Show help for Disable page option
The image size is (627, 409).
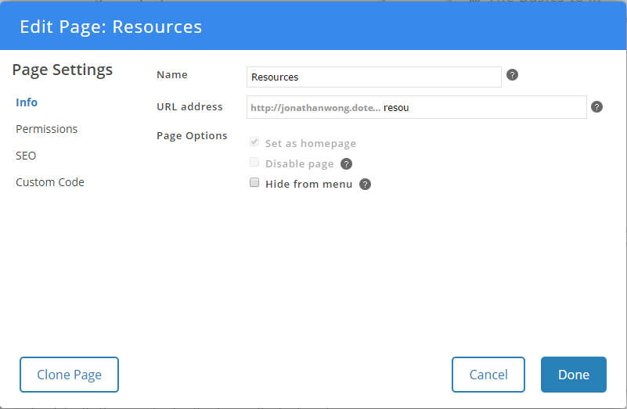[346, 164]
